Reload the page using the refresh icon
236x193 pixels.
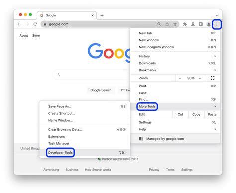(35, 24)
